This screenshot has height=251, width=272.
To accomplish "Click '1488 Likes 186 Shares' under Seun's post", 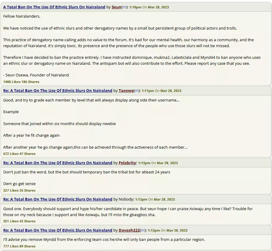I will pyautogui.click(x=21, y=82).
